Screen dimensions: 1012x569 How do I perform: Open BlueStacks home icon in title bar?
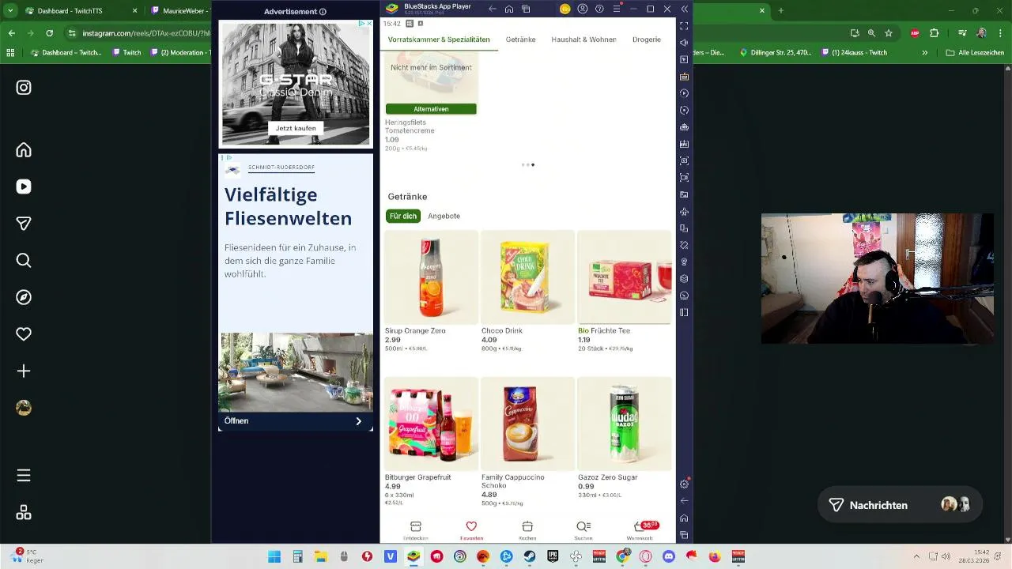[509, 9]
